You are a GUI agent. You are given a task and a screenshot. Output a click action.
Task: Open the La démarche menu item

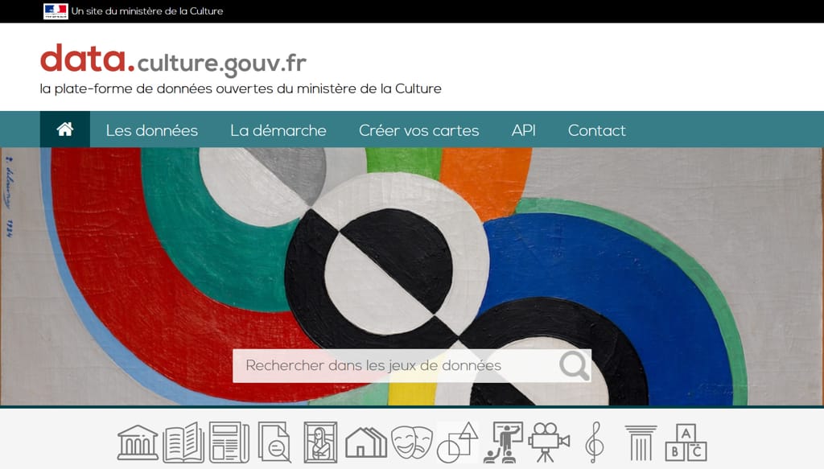(278, 130)
